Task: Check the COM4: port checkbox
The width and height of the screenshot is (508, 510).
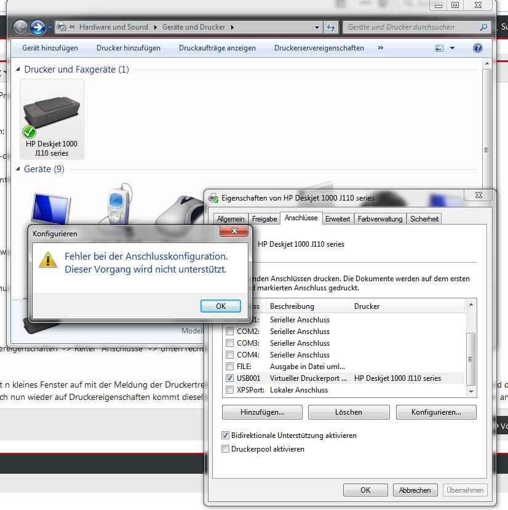Action: (x=229, y=354)
